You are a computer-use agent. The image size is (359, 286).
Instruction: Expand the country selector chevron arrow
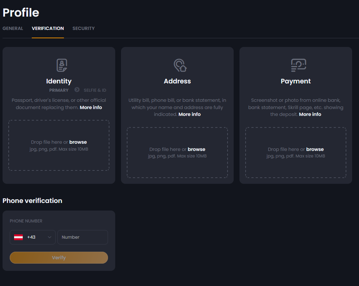point(49,237)
